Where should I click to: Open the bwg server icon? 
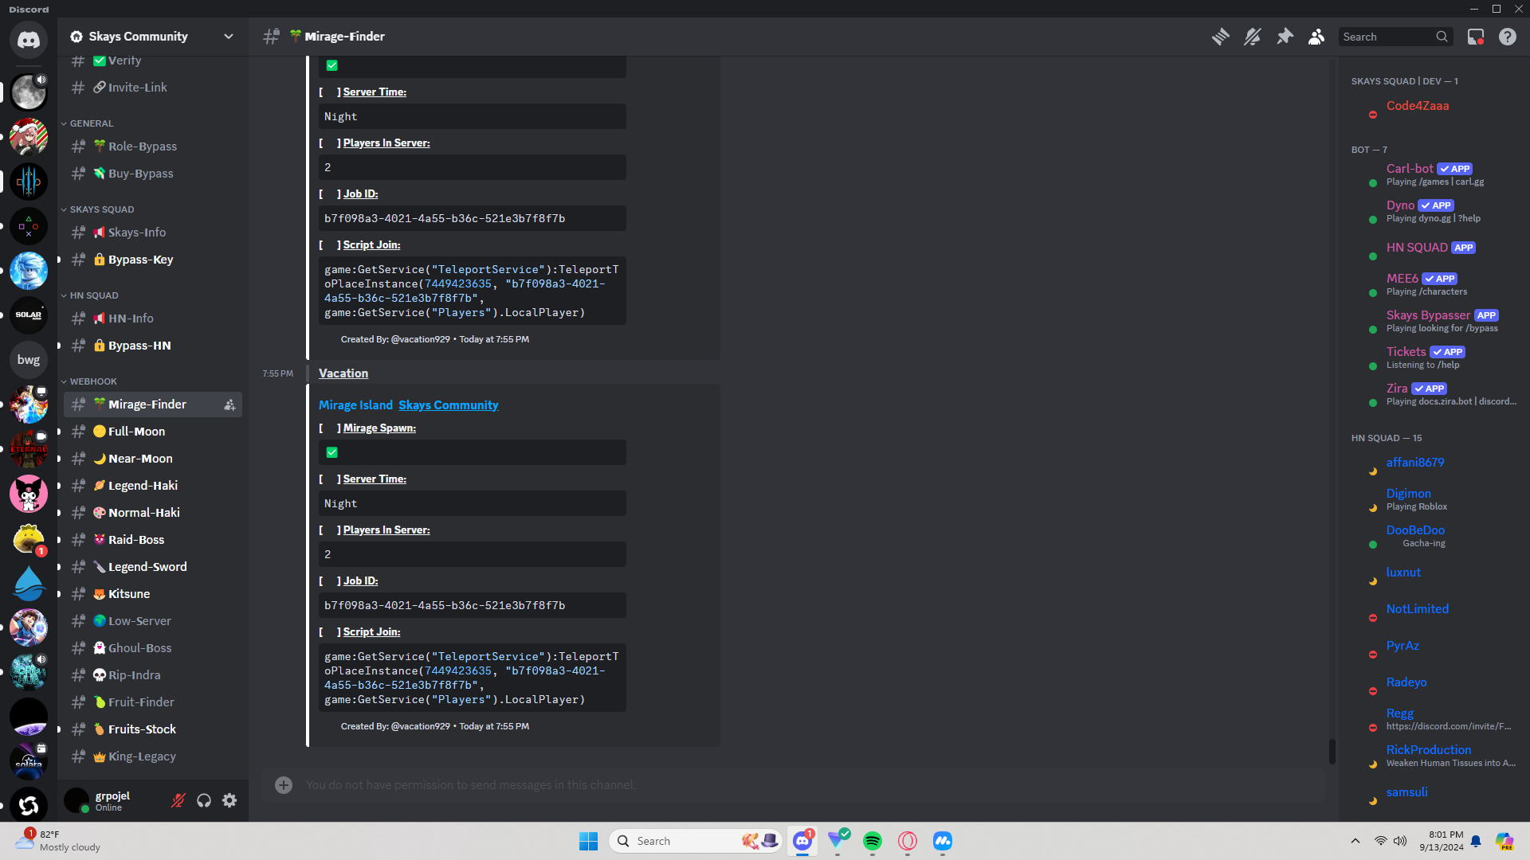pyautogui.click(x=29, y=360)
